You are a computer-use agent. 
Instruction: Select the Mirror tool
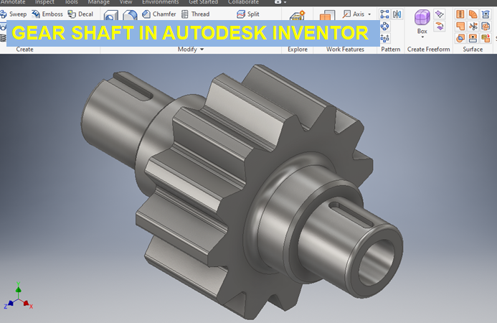coord(397,14)
